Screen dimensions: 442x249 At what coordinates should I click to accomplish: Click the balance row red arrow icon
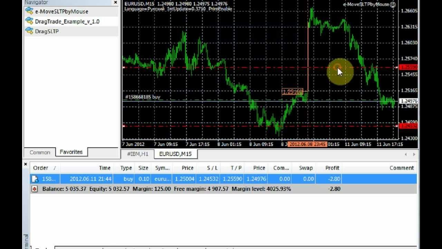coord(35,189)
